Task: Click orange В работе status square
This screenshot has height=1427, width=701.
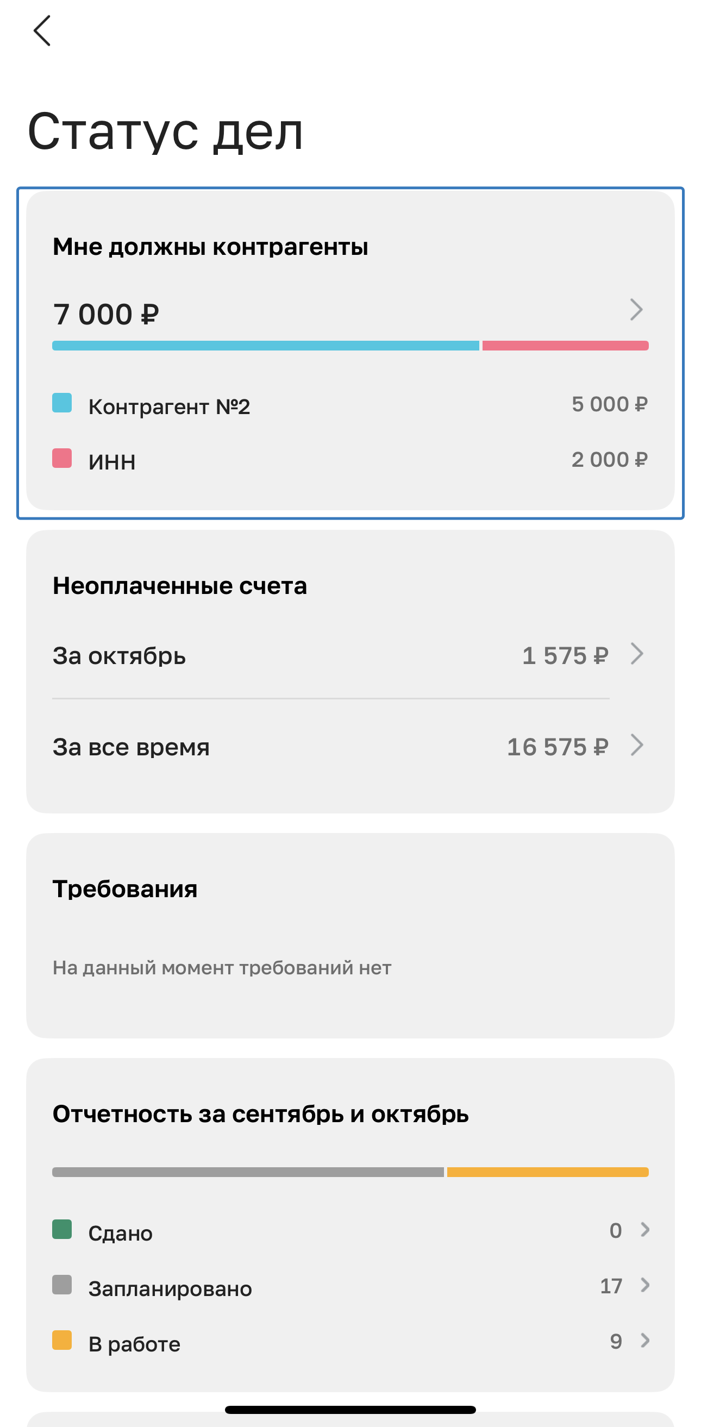Action: [x=62, y=1340]
